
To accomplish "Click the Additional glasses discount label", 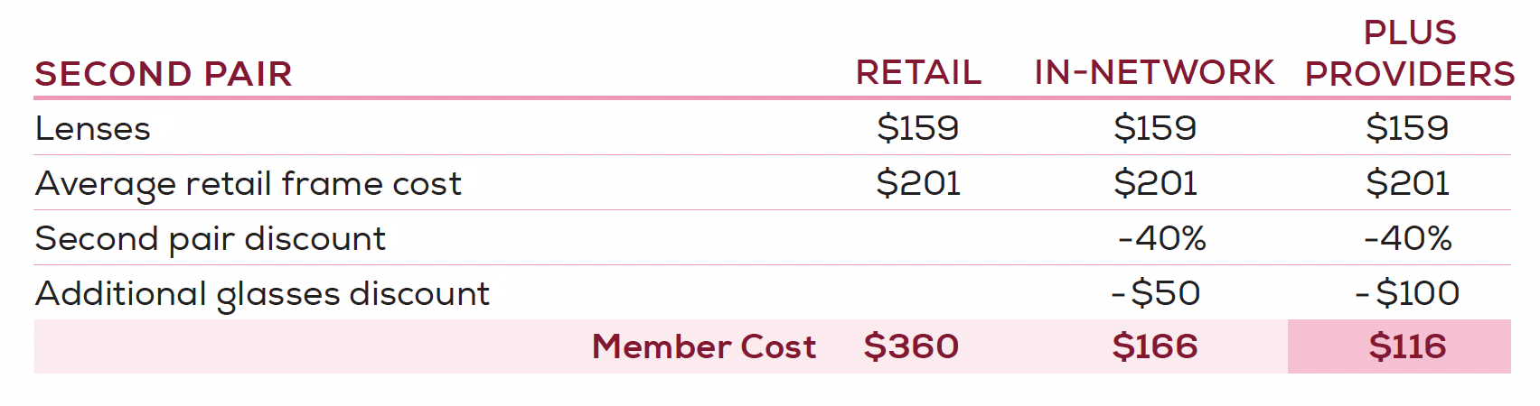I will [x=262, y=294].
